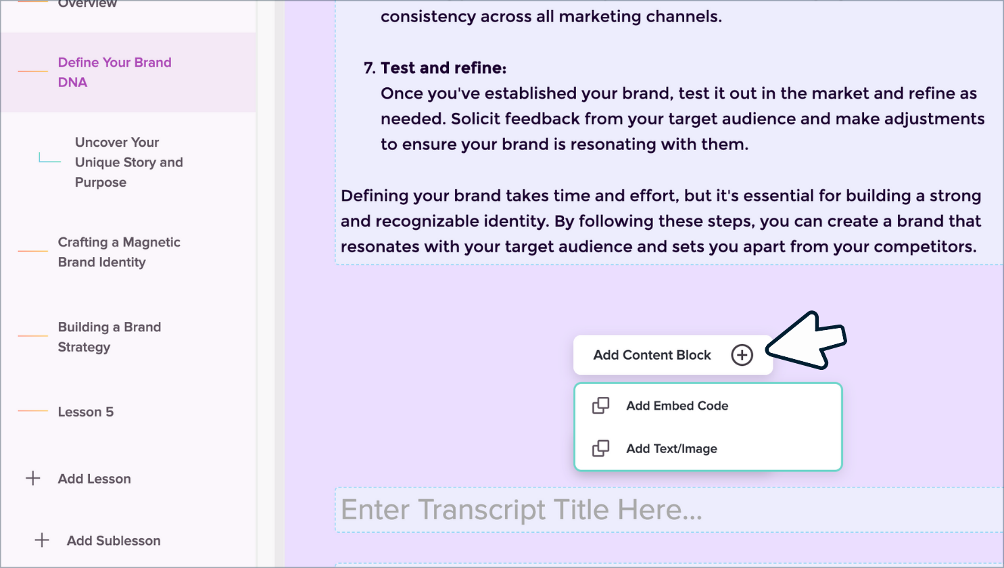
Task: Go to Crafting a Magnetic Brand Identity lesson
Action: (119, 252)
